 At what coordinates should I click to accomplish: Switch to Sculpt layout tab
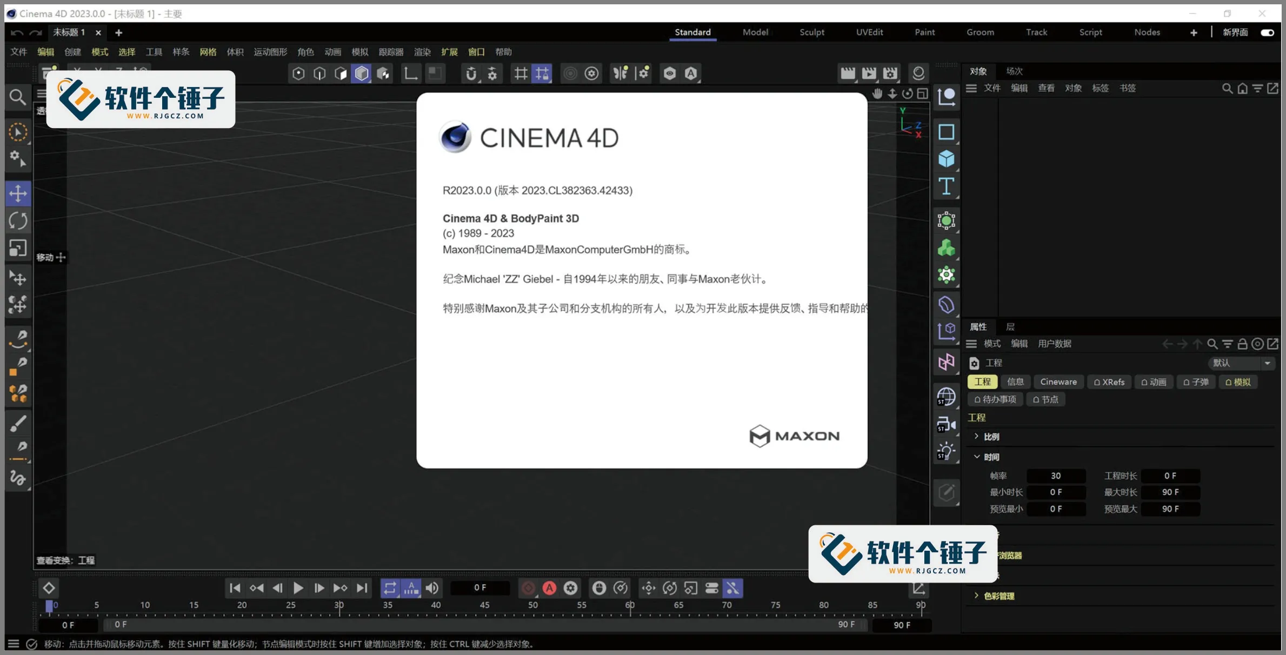pyautogui.click(x=812, y=32)
